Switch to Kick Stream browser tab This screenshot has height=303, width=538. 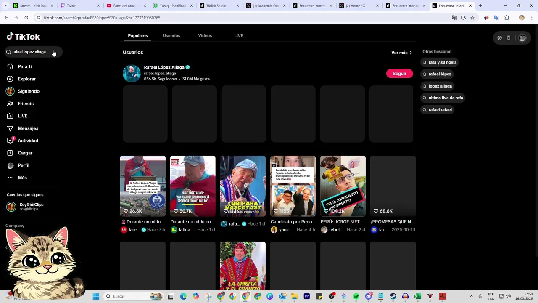pyautogui.click(x=33, y=6)
